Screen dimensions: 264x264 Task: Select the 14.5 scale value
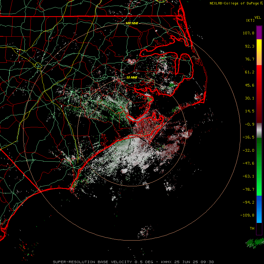pyautogui.click(x=250, y=111)
